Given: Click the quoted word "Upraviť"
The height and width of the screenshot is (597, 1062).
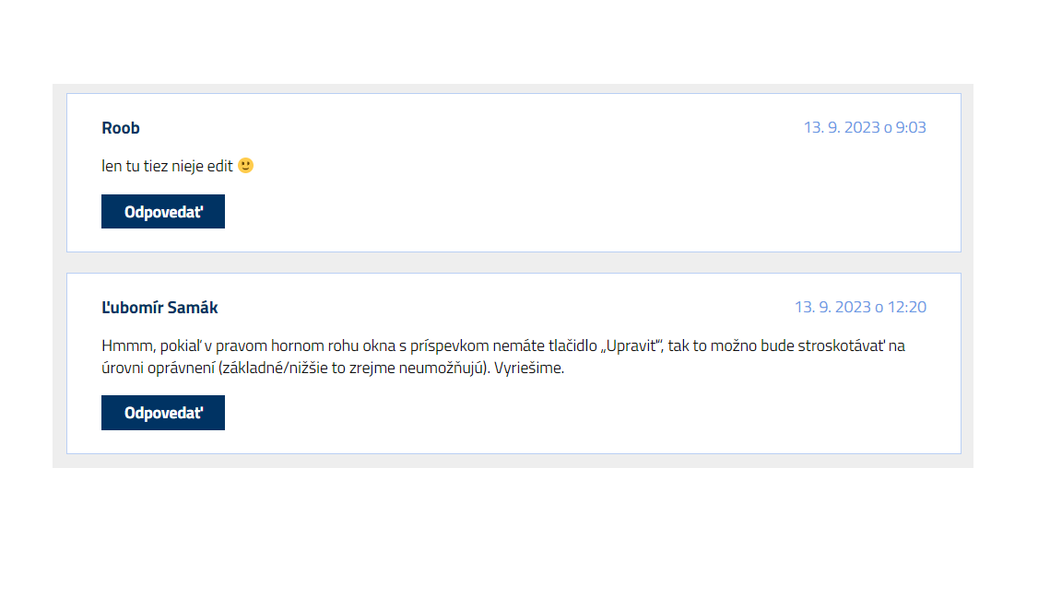Looking at the screenshot, I should pos(634,346).
